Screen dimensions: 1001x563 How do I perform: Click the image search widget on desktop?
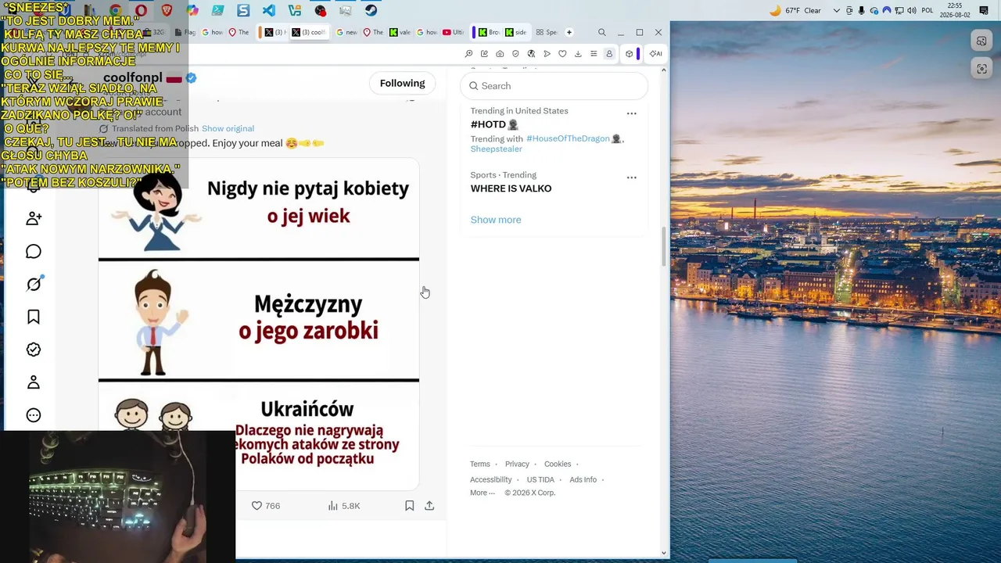tap(981, 41)
